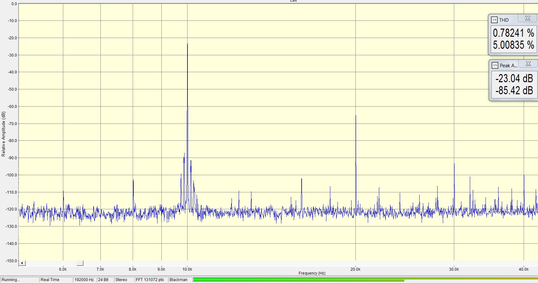Click the -120.0 amplitude axis label
The image size is (538, 284).
[11, 209]
